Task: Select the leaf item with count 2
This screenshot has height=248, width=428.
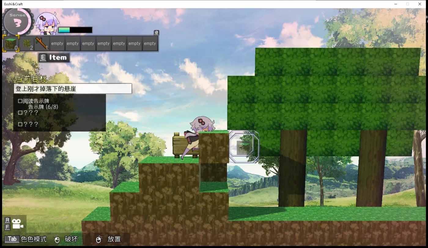Action: 27,44
